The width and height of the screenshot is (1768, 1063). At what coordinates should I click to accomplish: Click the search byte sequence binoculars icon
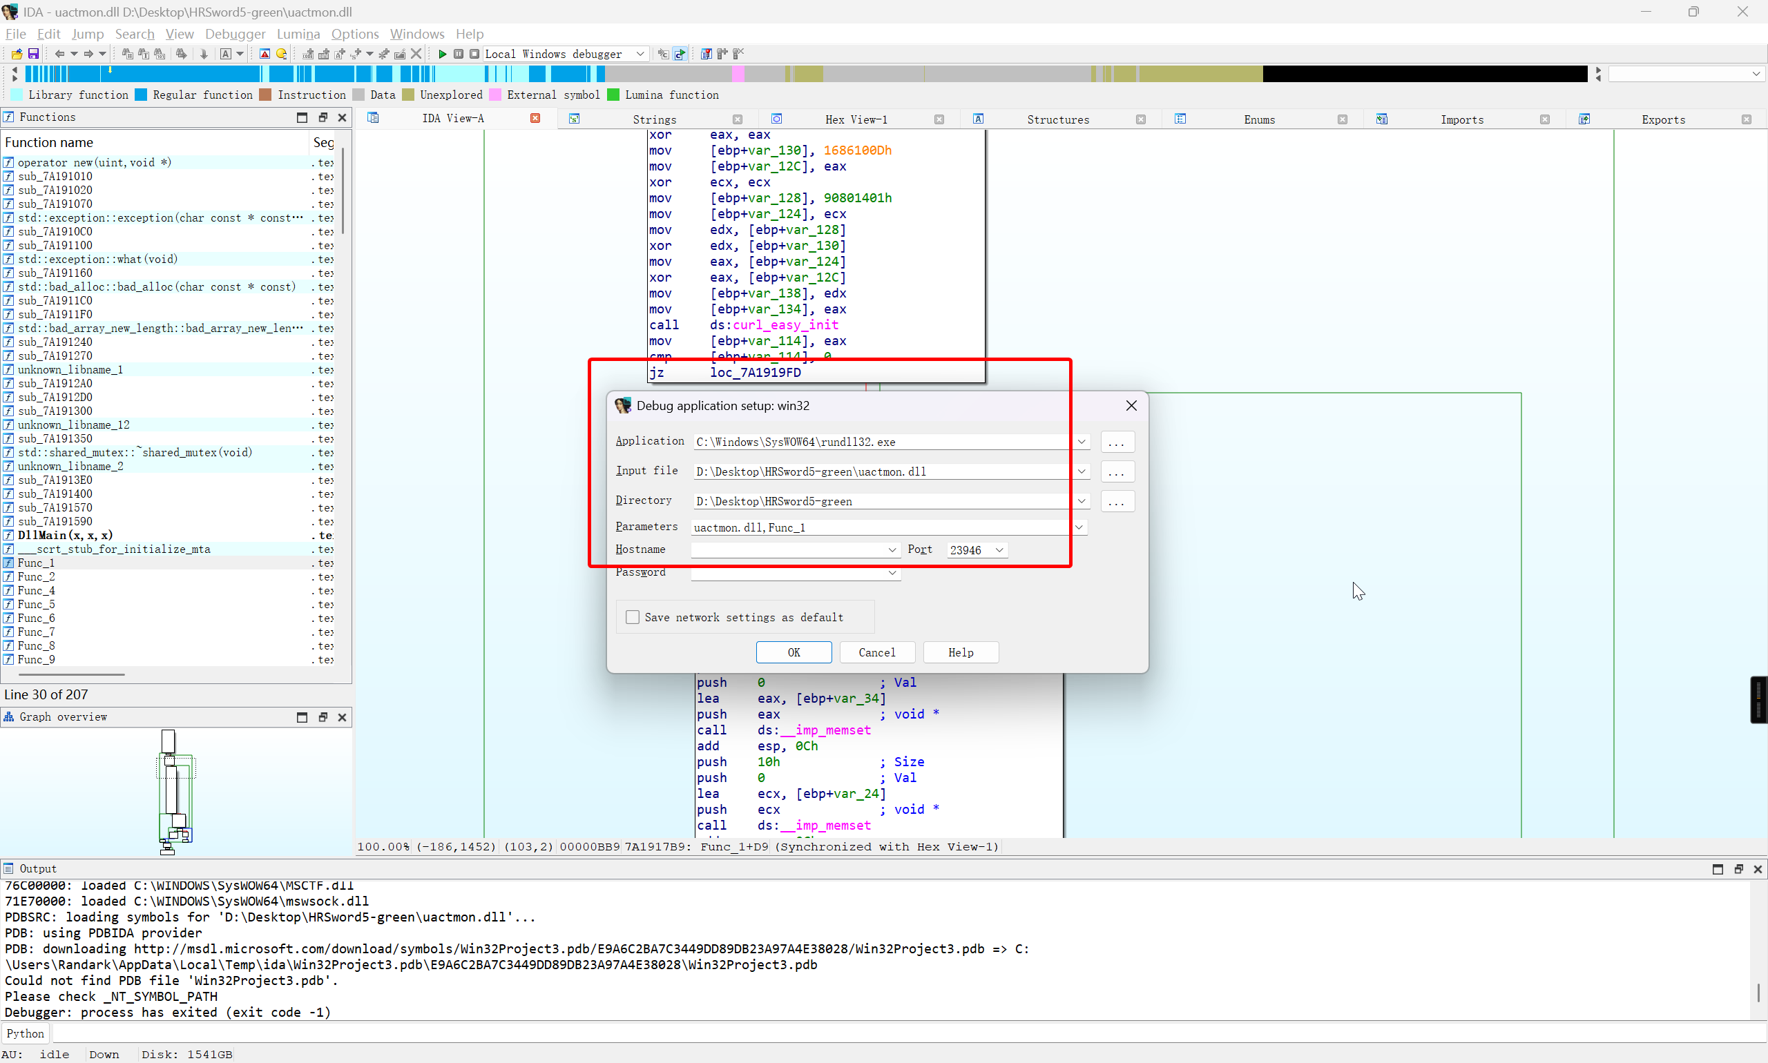click(x=160, y=54)
